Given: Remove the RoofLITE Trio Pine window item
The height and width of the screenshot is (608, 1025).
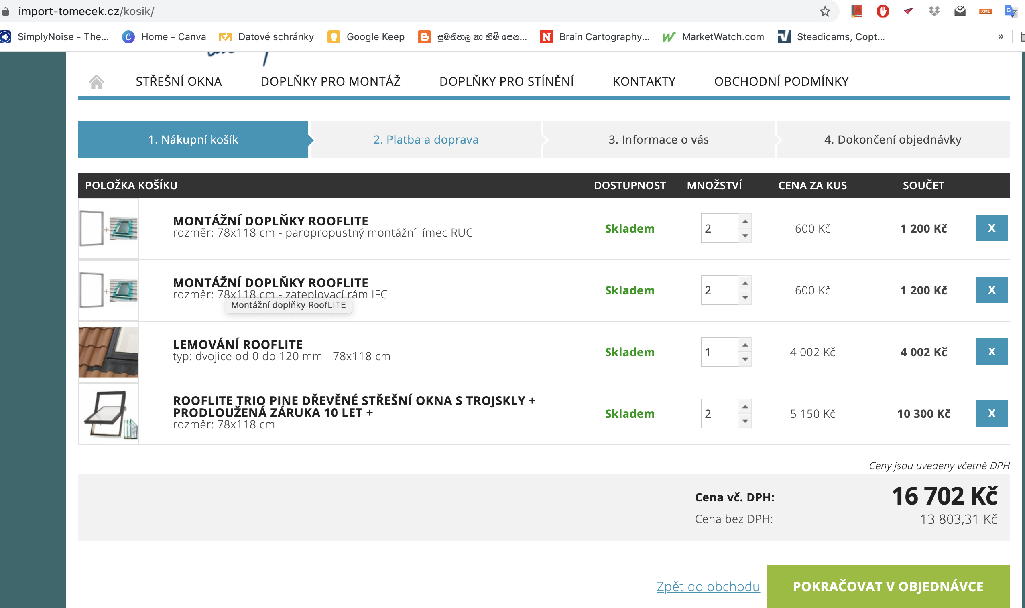Looking at the screenshot, I should [992, 413].
